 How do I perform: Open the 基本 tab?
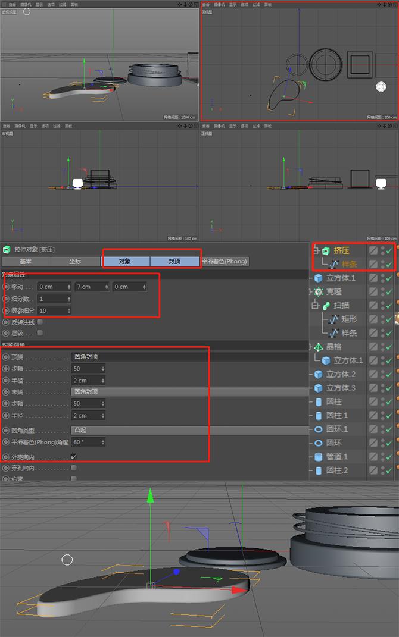[x=26, y=261]
